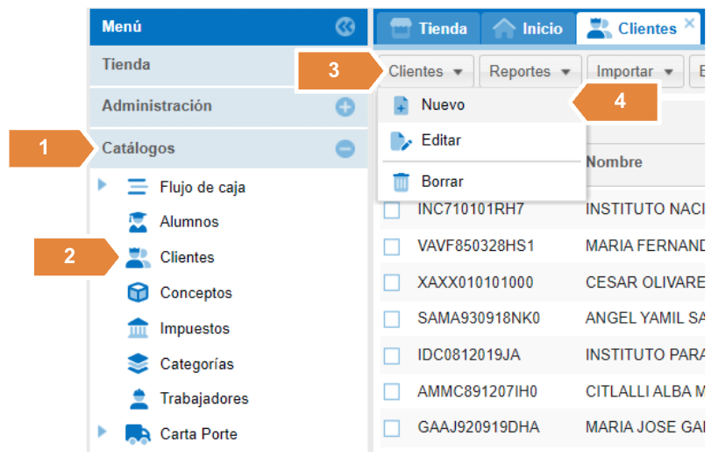Collapse the Catálogos section
711x457 pixels.
345,149
